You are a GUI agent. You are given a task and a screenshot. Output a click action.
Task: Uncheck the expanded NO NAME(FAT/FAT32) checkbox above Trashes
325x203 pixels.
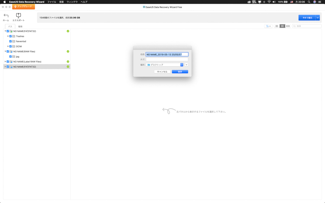coord(8,31)
